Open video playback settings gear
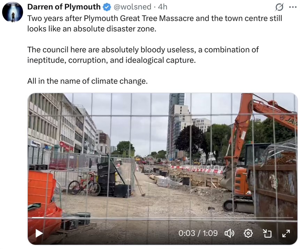The image size is (300, 249). pyautogui.click(x=248, y=233)
